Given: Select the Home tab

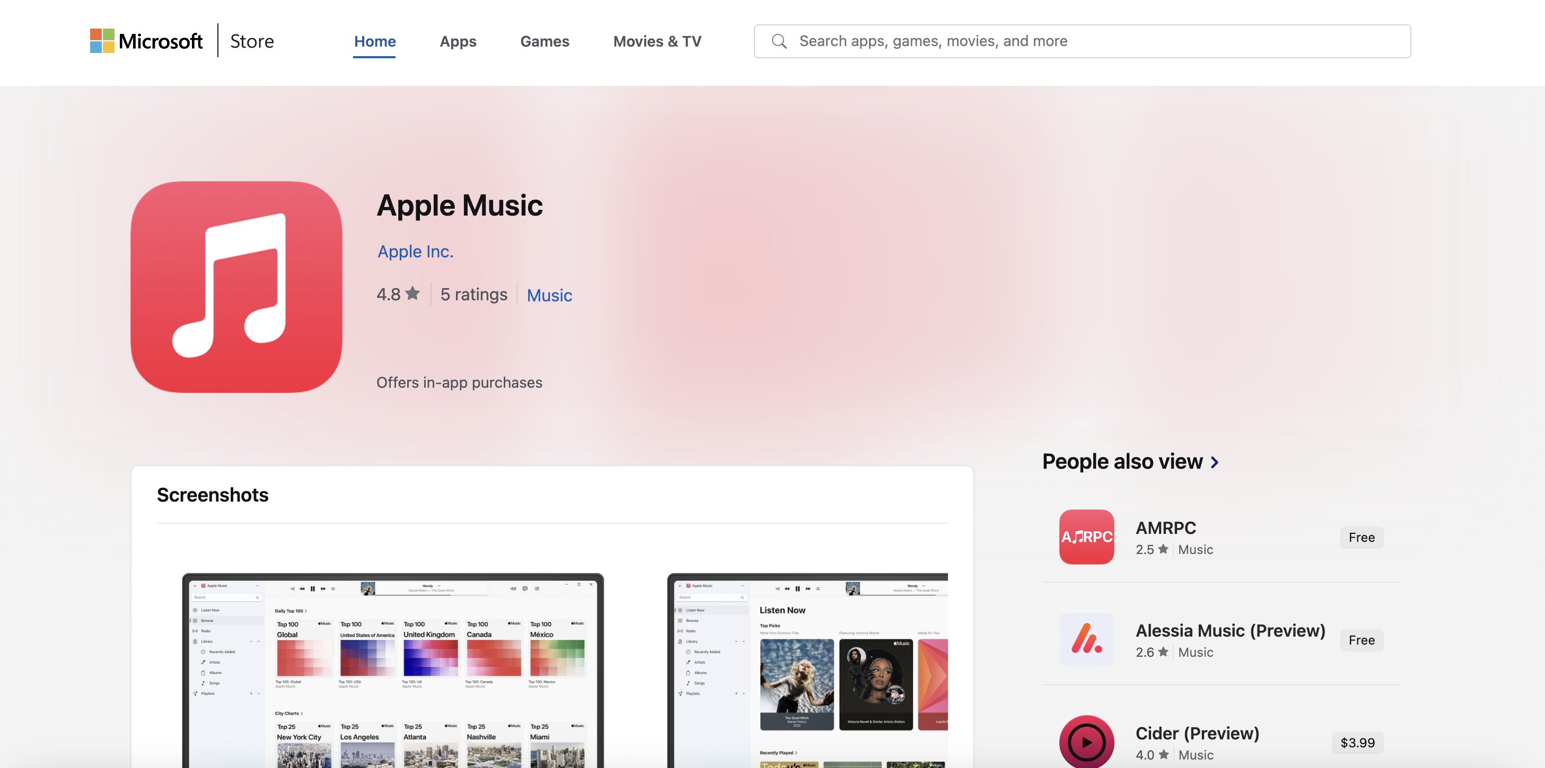Looking at the screenshot, I should (375, 41).
